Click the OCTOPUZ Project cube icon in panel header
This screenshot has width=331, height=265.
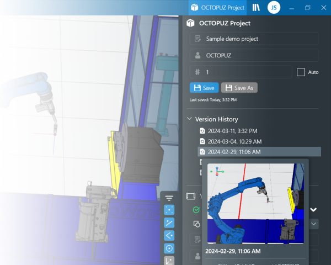point(190,23)
